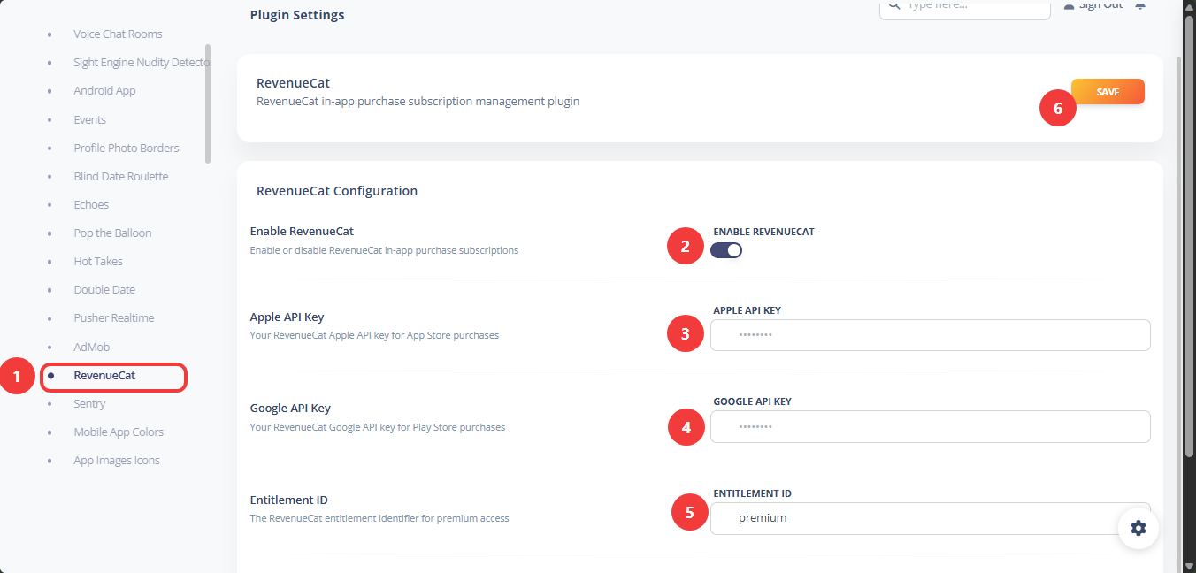Focus the Apple API Key field

point(930,335)
